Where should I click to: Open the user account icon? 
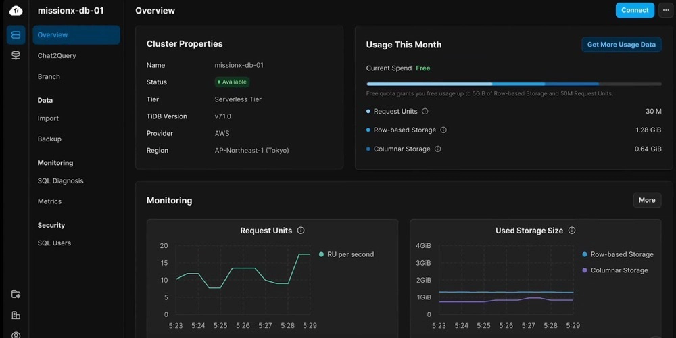point(16,334)
